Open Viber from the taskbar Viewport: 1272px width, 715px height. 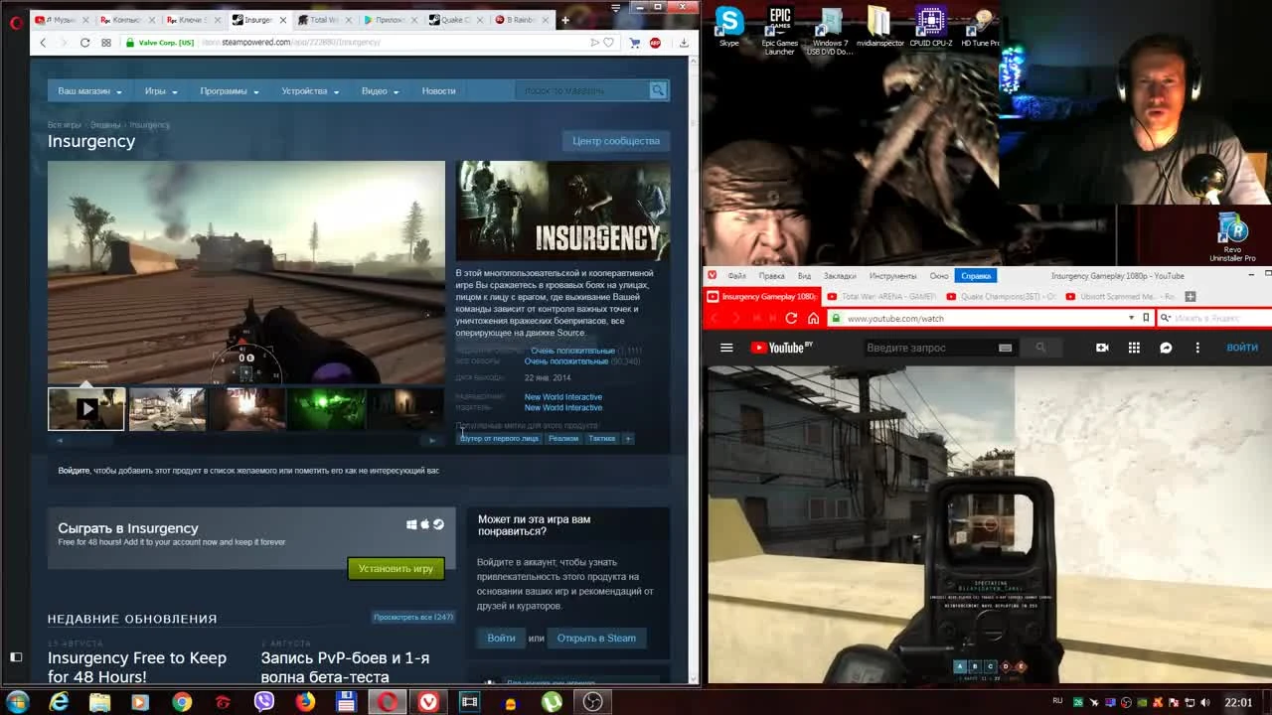click(264, 702)
